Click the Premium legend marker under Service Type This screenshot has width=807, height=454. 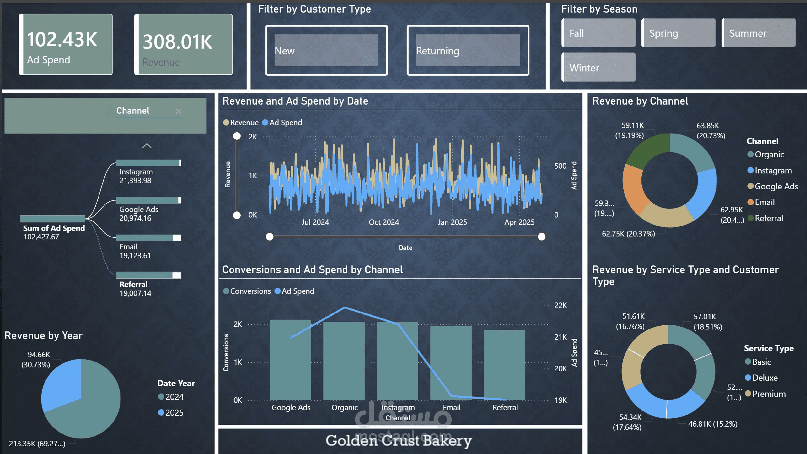pyautogui.click(x=748, y=394)
